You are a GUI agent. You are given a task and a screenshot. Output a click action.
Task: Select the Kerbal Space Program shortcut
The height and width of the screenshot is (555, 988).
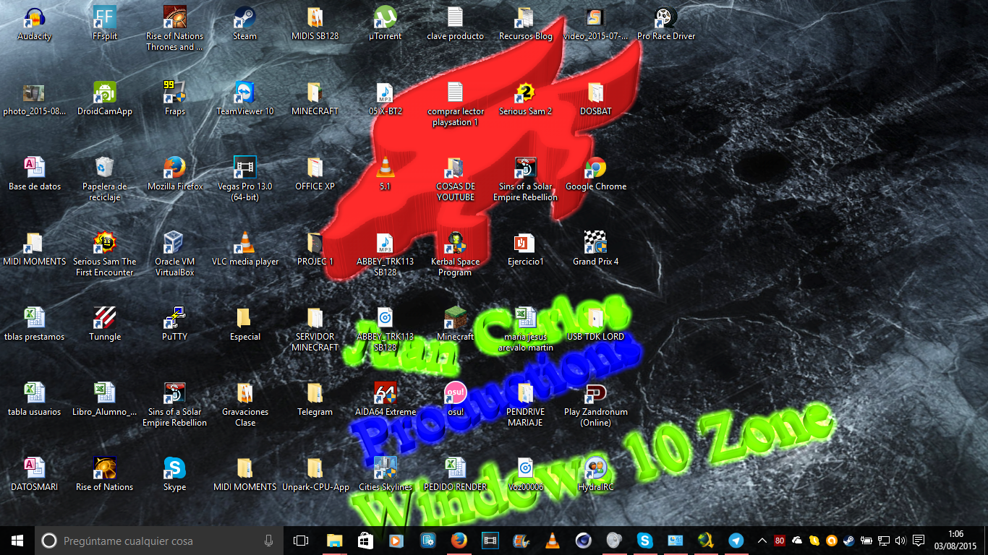pyautogui.click(x=455, y=254)
